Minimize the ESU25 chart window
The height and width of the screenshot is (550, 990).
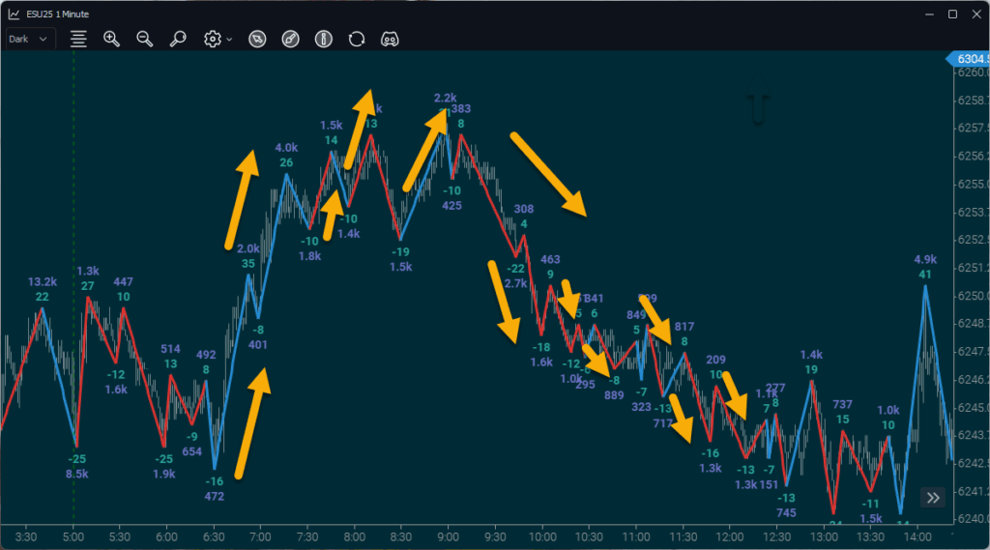click(929, 14)
